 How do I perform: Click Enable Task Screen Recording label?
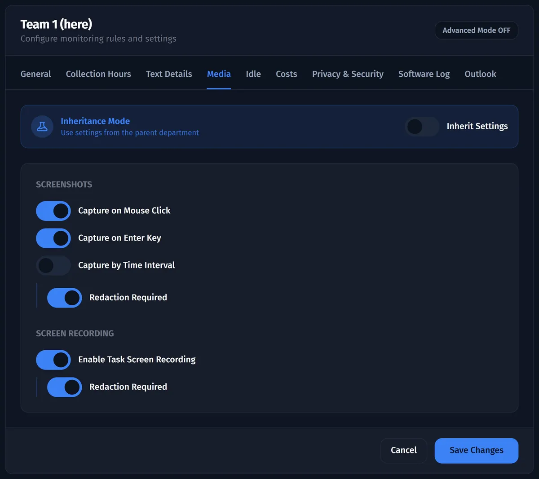tap(137, 360)
